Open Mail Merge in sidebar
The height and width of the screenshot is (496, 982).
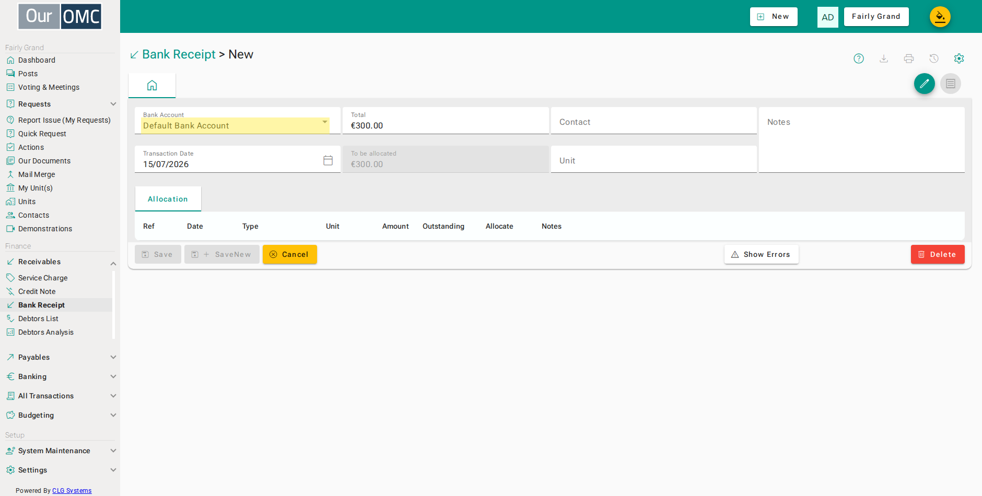coord(37,174)
